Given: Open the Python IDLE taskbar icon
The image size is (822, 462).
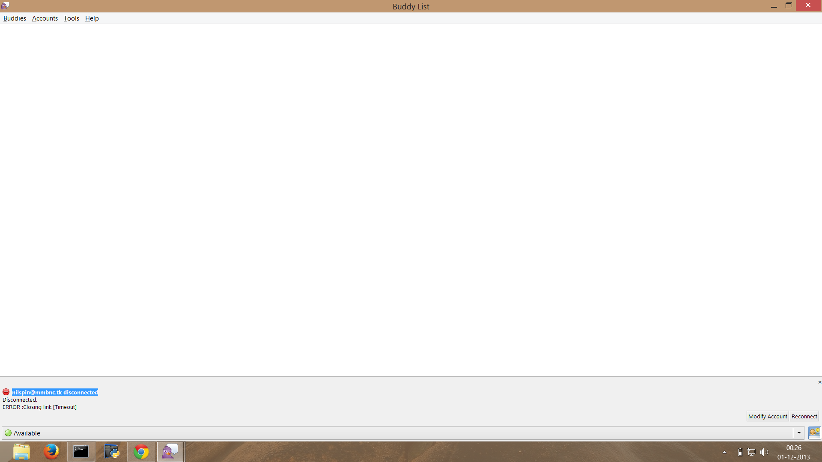Looking at the screenshot, I should [x=111, y=452].
